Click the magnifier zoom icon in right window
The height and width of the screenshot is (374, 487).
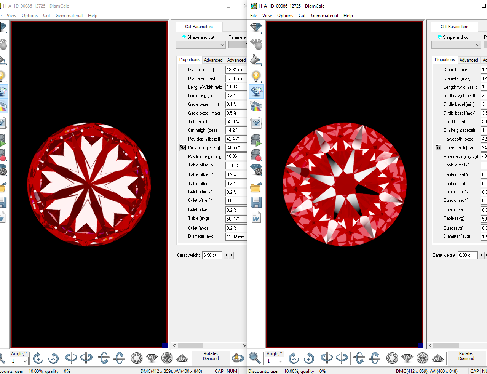[255, 358]
